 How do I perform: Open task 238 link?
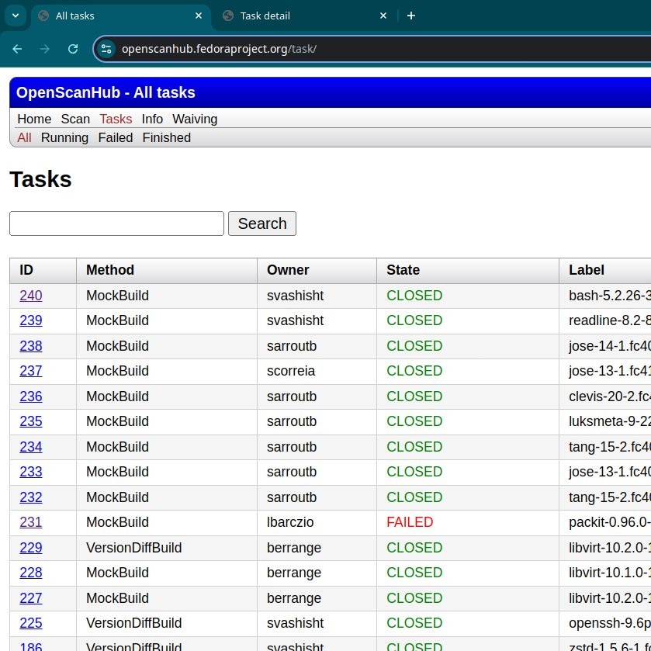click(x=31, y=346)
